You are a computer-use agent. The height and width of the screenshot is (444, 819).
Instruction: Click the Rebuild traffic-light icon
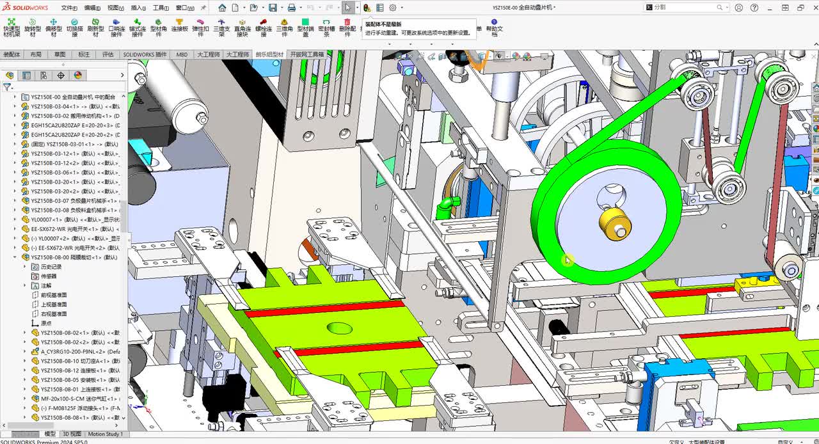[x=367, y=8]
